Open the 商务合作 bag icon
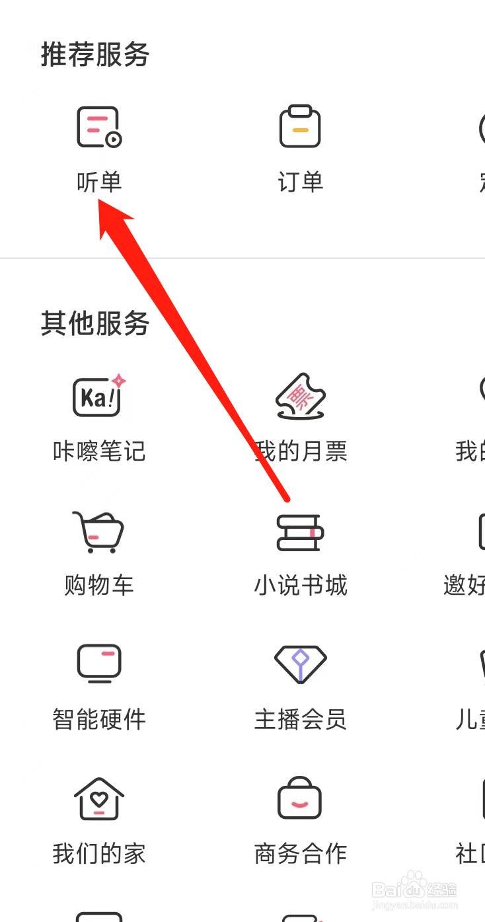Image resolution: width=485 pixels, height=922 pixels. coord(300,798)
